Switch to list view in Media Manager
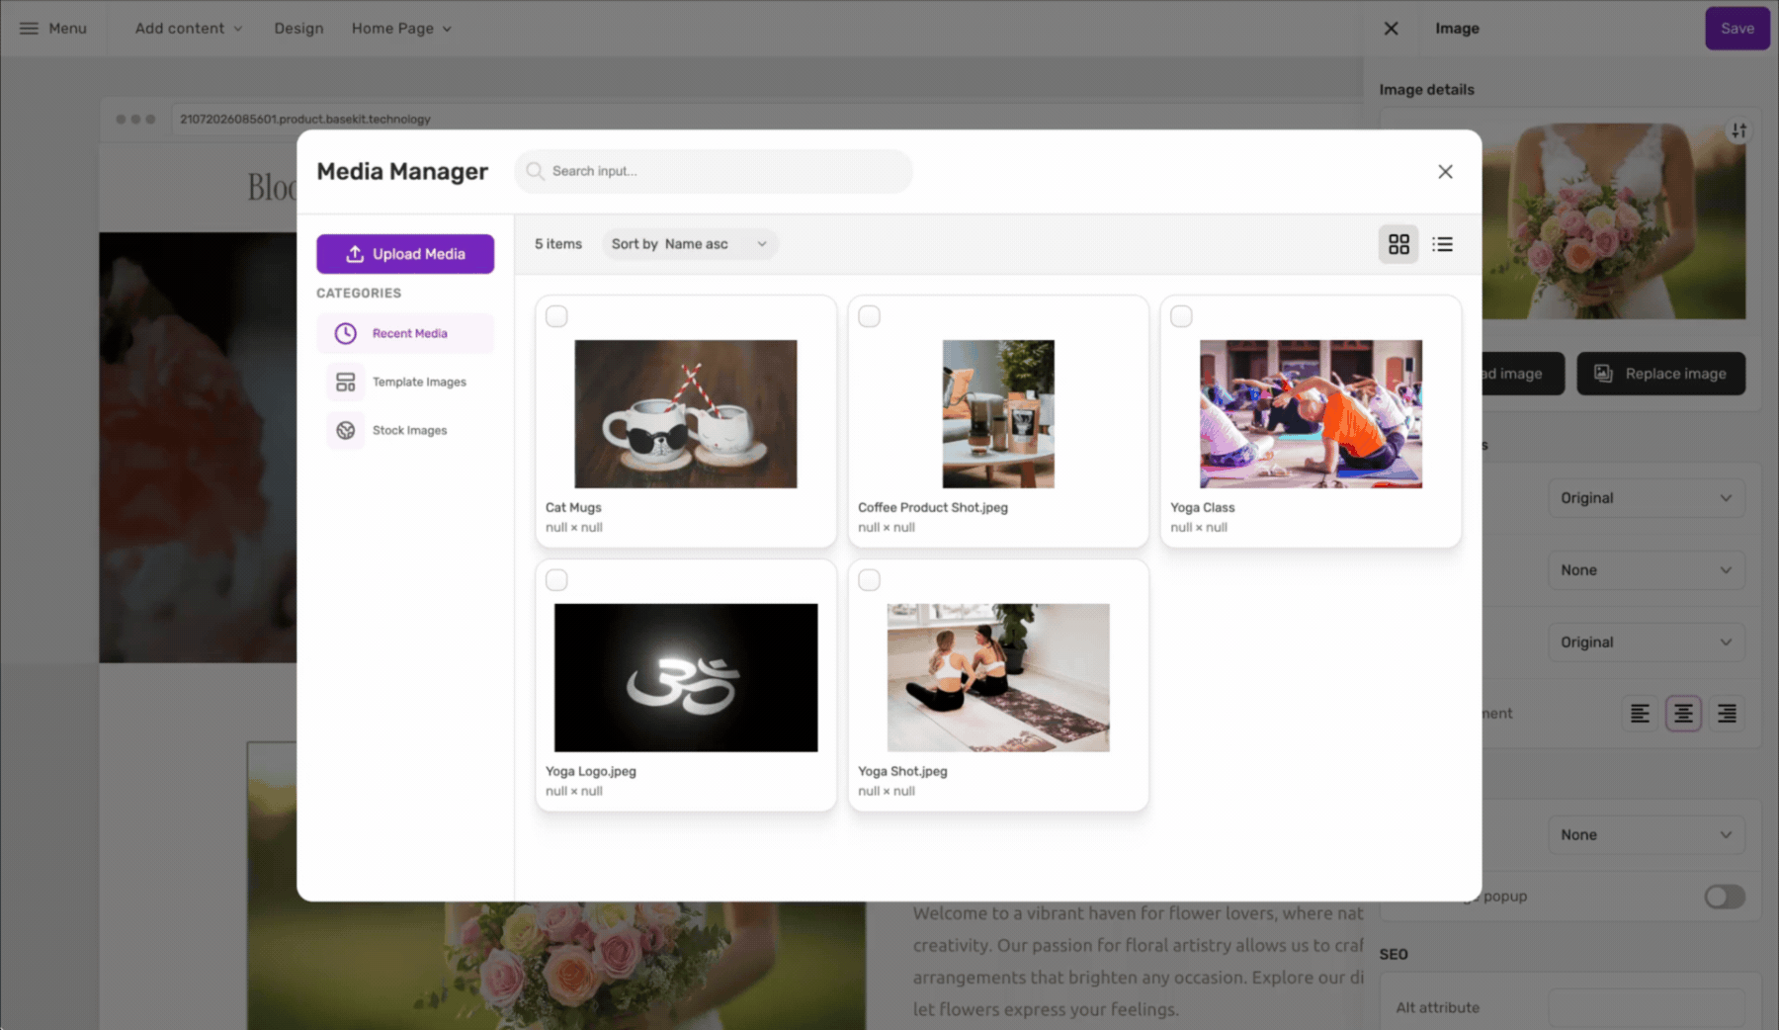1779x1030 pixels. [1442, 244]
